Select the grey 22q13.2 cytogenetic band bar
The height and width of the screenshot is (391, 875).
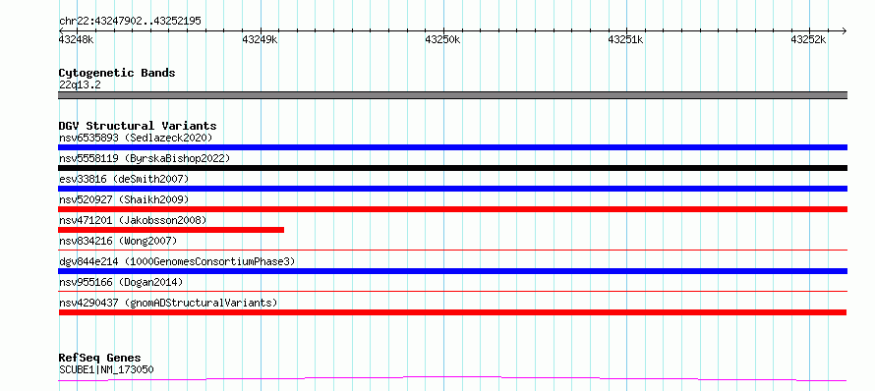pyautogui.click(x=452, y=95)
